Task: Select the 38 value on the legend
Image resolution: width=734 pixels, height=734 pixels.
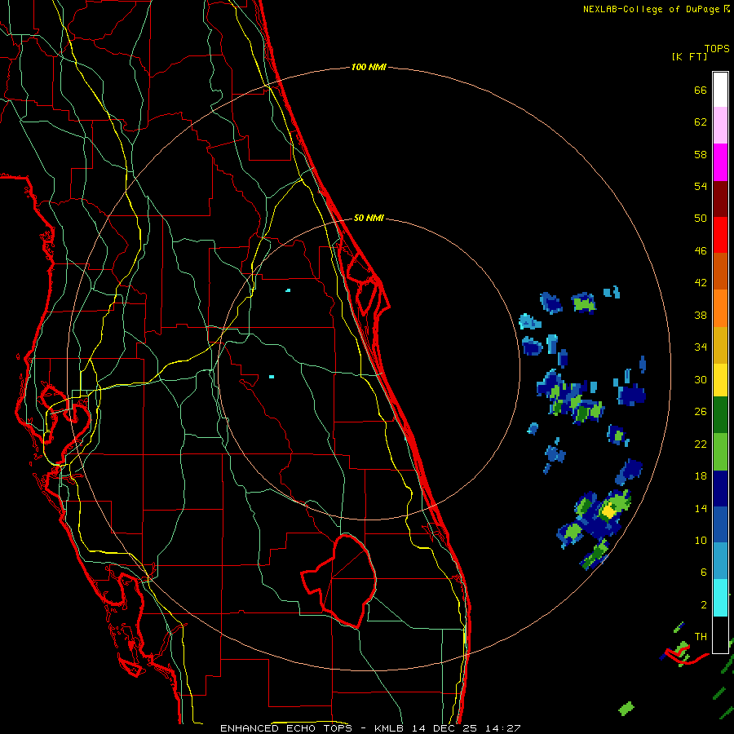Action: tap(701, 315)
